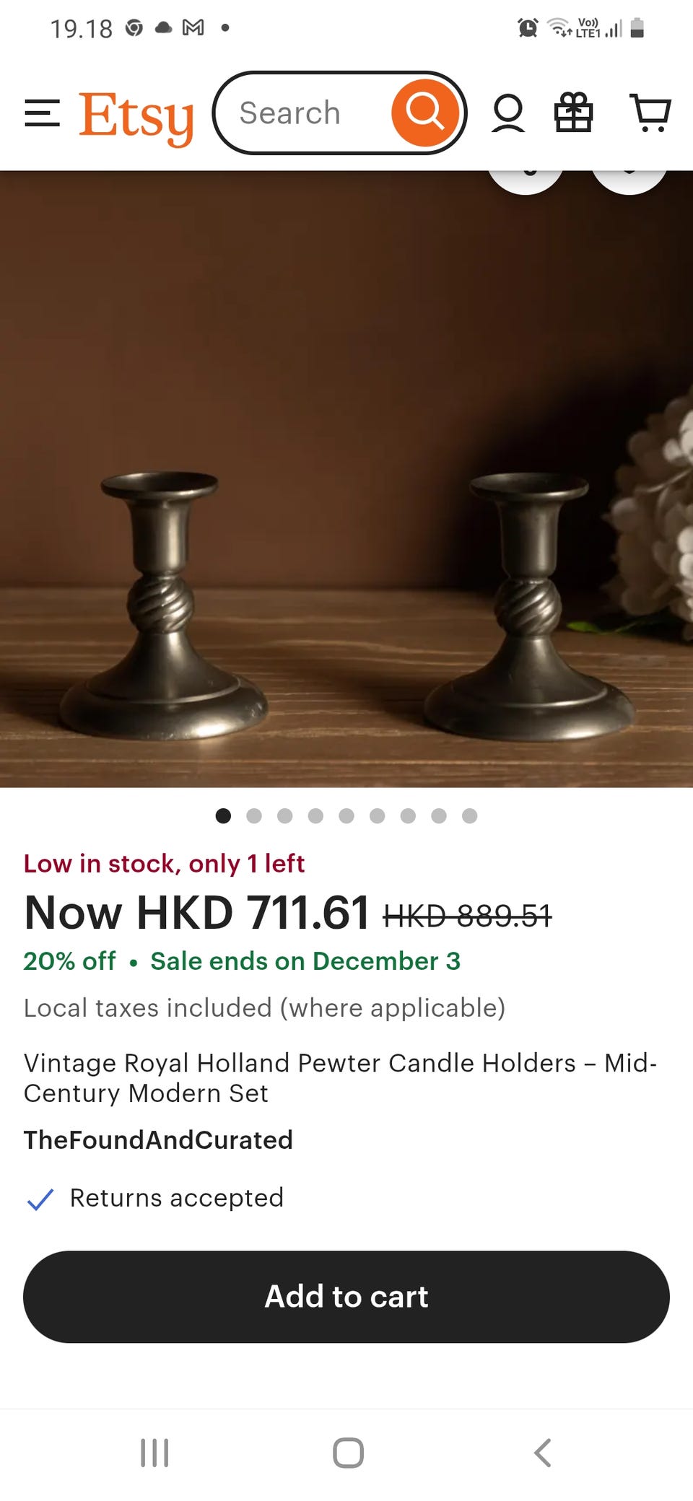This screenshot has height=1501, width=693.
Task: Tap the Etsy logo
Action: pos(136,116)
